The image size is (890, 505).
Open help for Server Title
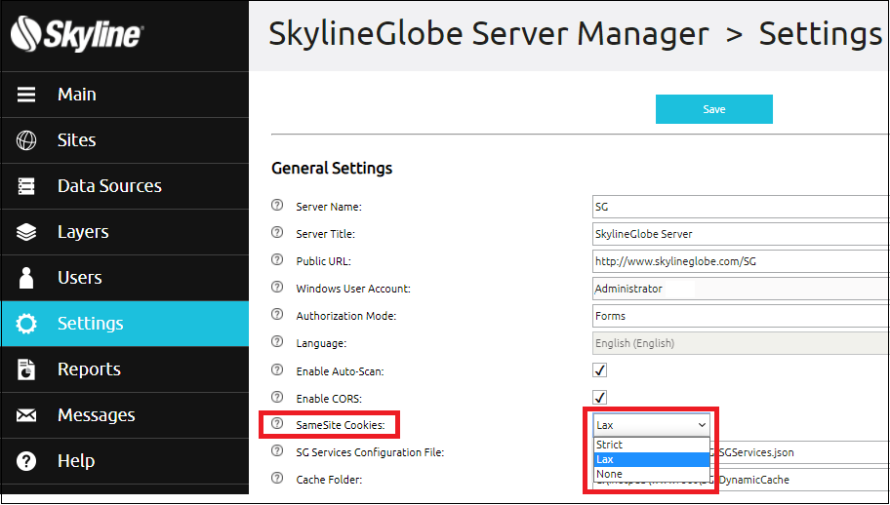point(277,232)
